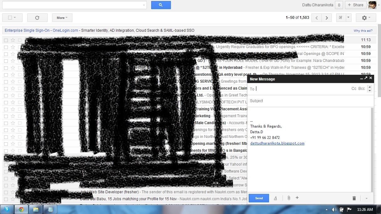This screenshot has width=381, height=214.
Task: Check the QA entry level post email
Action: click(x=6, y=75)
